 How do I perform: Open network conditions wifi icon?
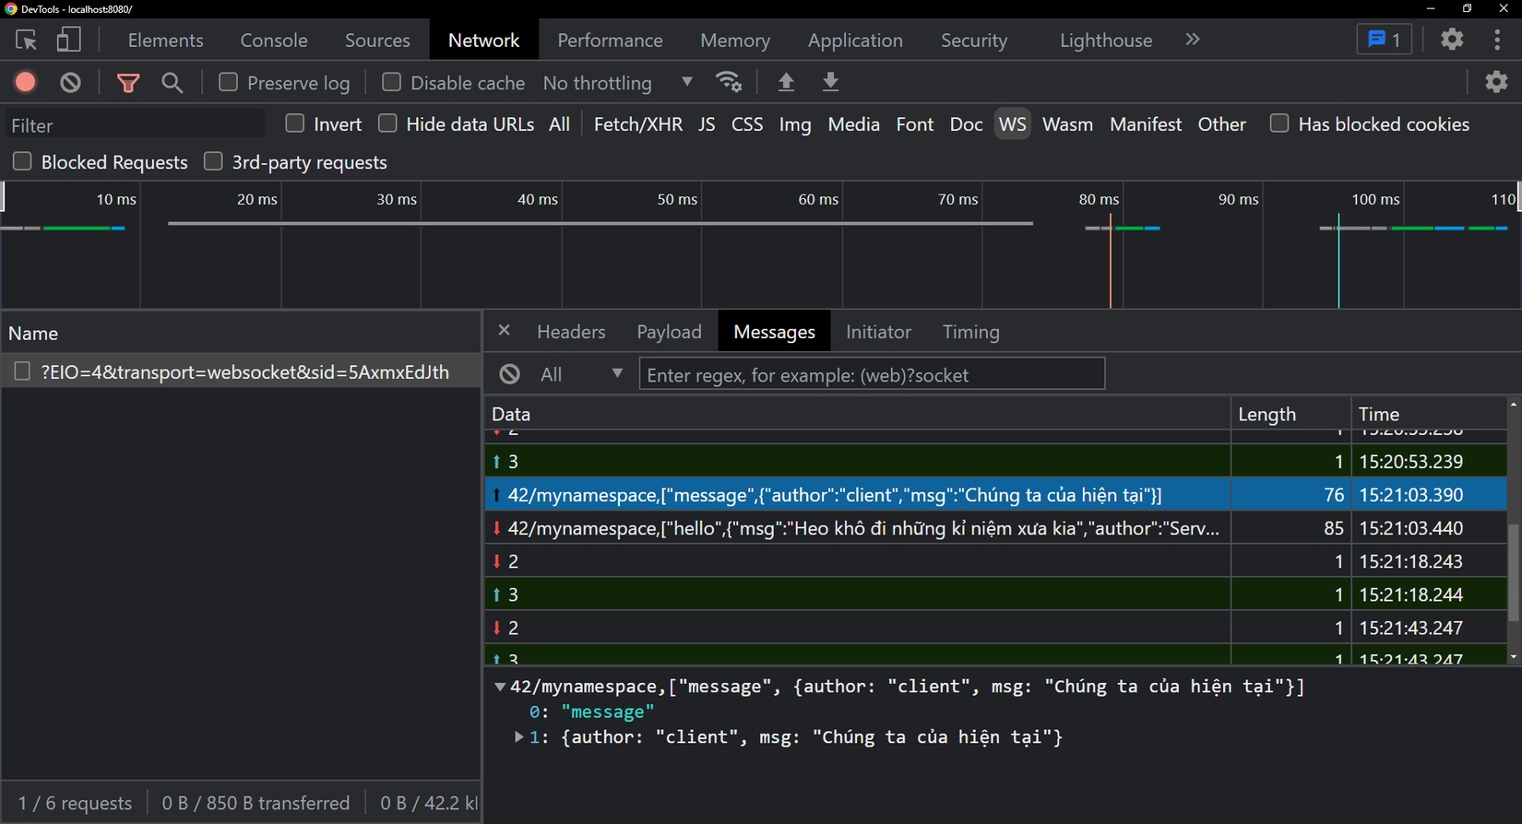[729, 82]
